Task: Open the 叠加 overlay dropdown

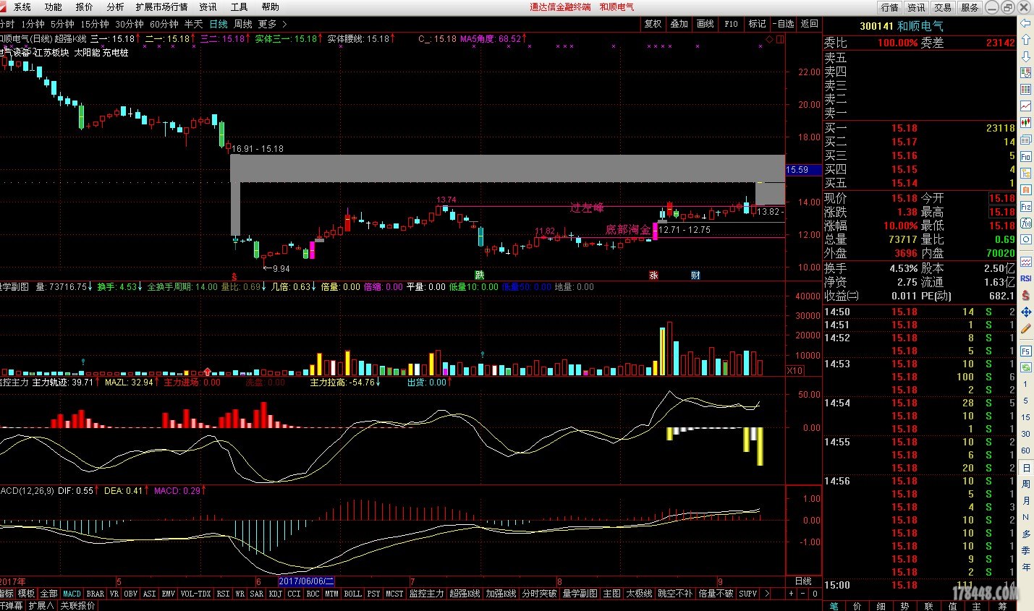Action: coord(679,24)
